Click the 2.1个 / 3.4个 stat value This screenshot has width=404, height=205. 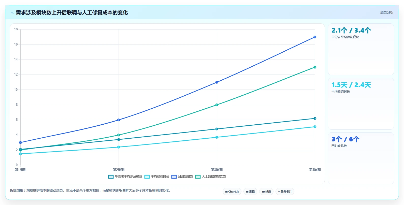[x=351, y=31]
